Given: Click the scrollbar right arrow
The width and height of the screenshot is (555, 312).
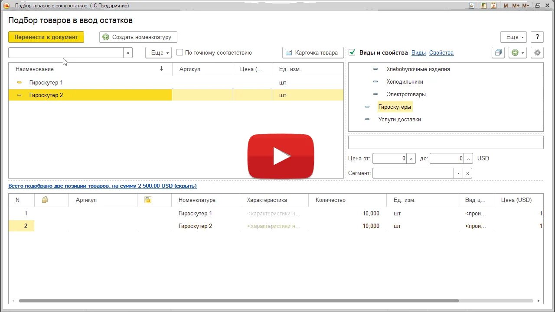Looking at the screenshot, I should click(x=539, y=300).
